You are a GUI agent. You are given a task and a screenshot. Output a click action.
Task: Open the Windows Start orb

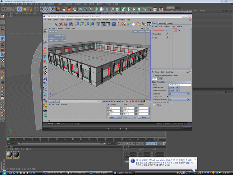(4, 173)
